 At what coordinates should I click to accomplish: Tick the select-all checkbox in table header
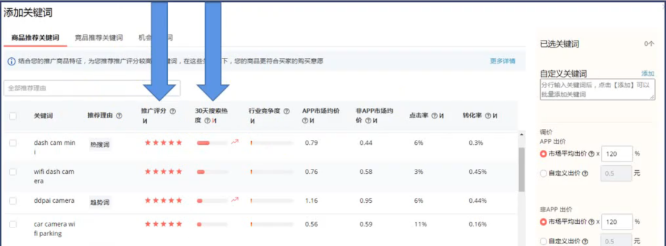pyautogui.click(x=13, y=115)
